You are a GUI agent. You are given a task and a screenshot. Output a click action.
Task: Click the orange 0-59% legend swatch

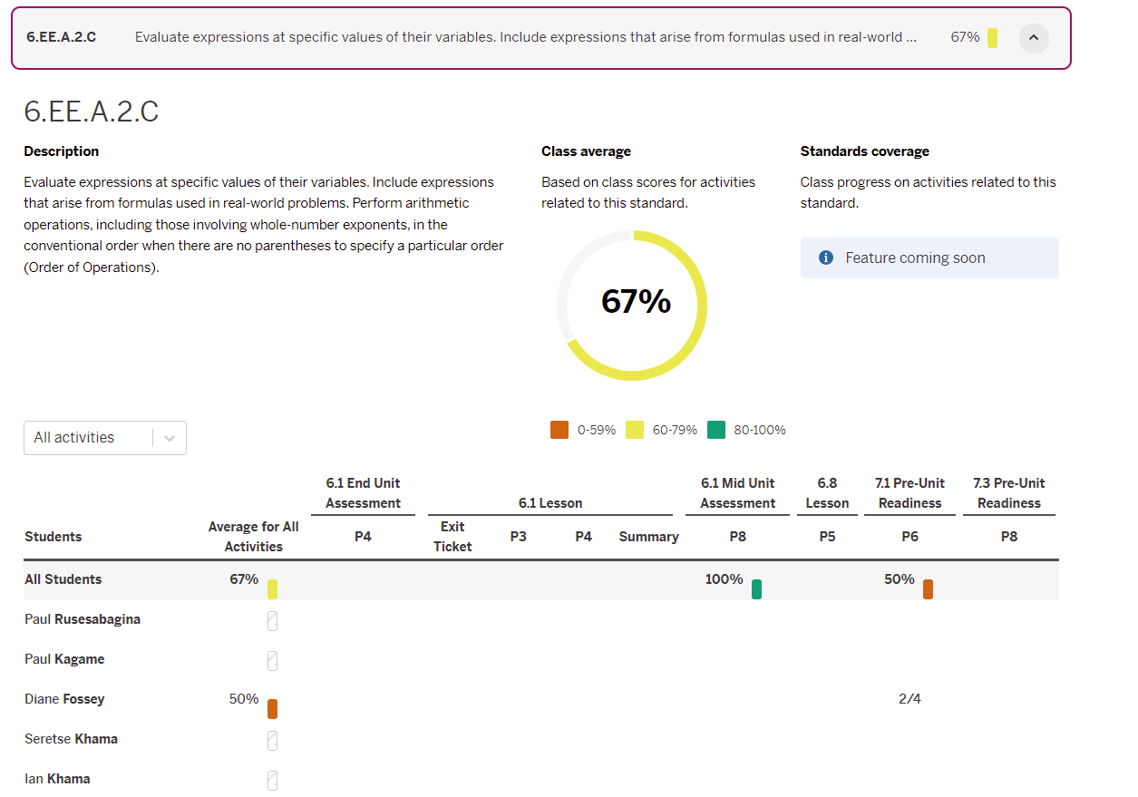[559, 429]
